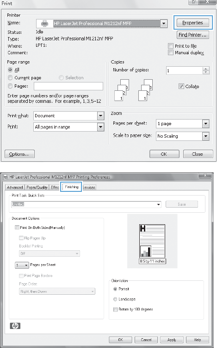Click Cancel in Printing Preferences

click(x=146, y=340)
